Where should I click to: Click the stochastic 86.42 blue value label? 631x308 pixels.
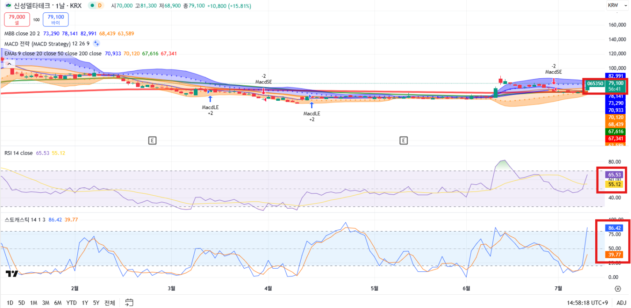pyautogui.click(x=614, y=228)
